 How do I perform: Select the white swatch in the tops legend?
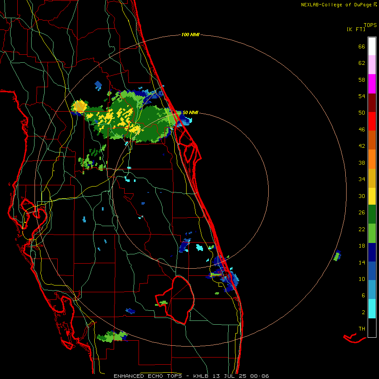coord(372,46)
